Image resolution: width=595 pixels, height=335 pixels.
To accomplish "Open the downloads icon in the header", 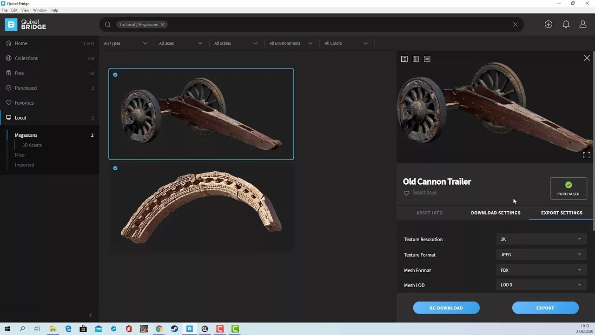I will coord(549,24).
